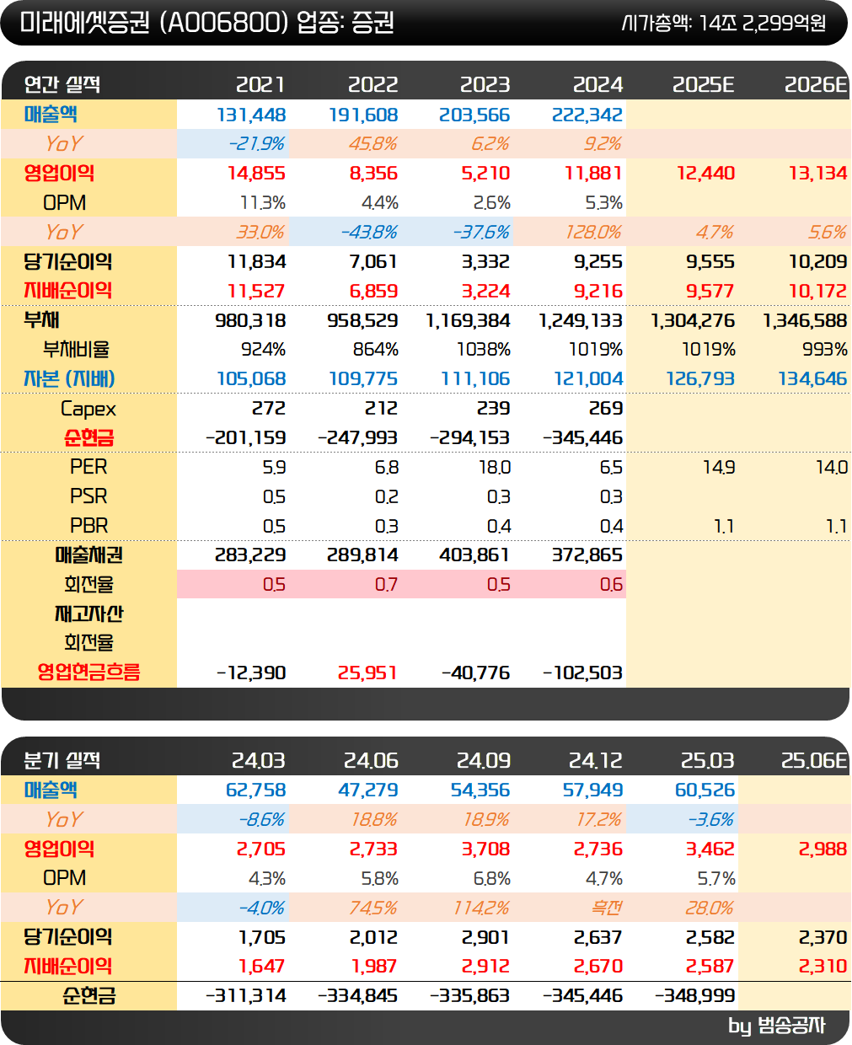The width and height of the screenshot is (852, 1045).
Task: Click receivables 회전율 value 0.7
Action: (387, 585)
